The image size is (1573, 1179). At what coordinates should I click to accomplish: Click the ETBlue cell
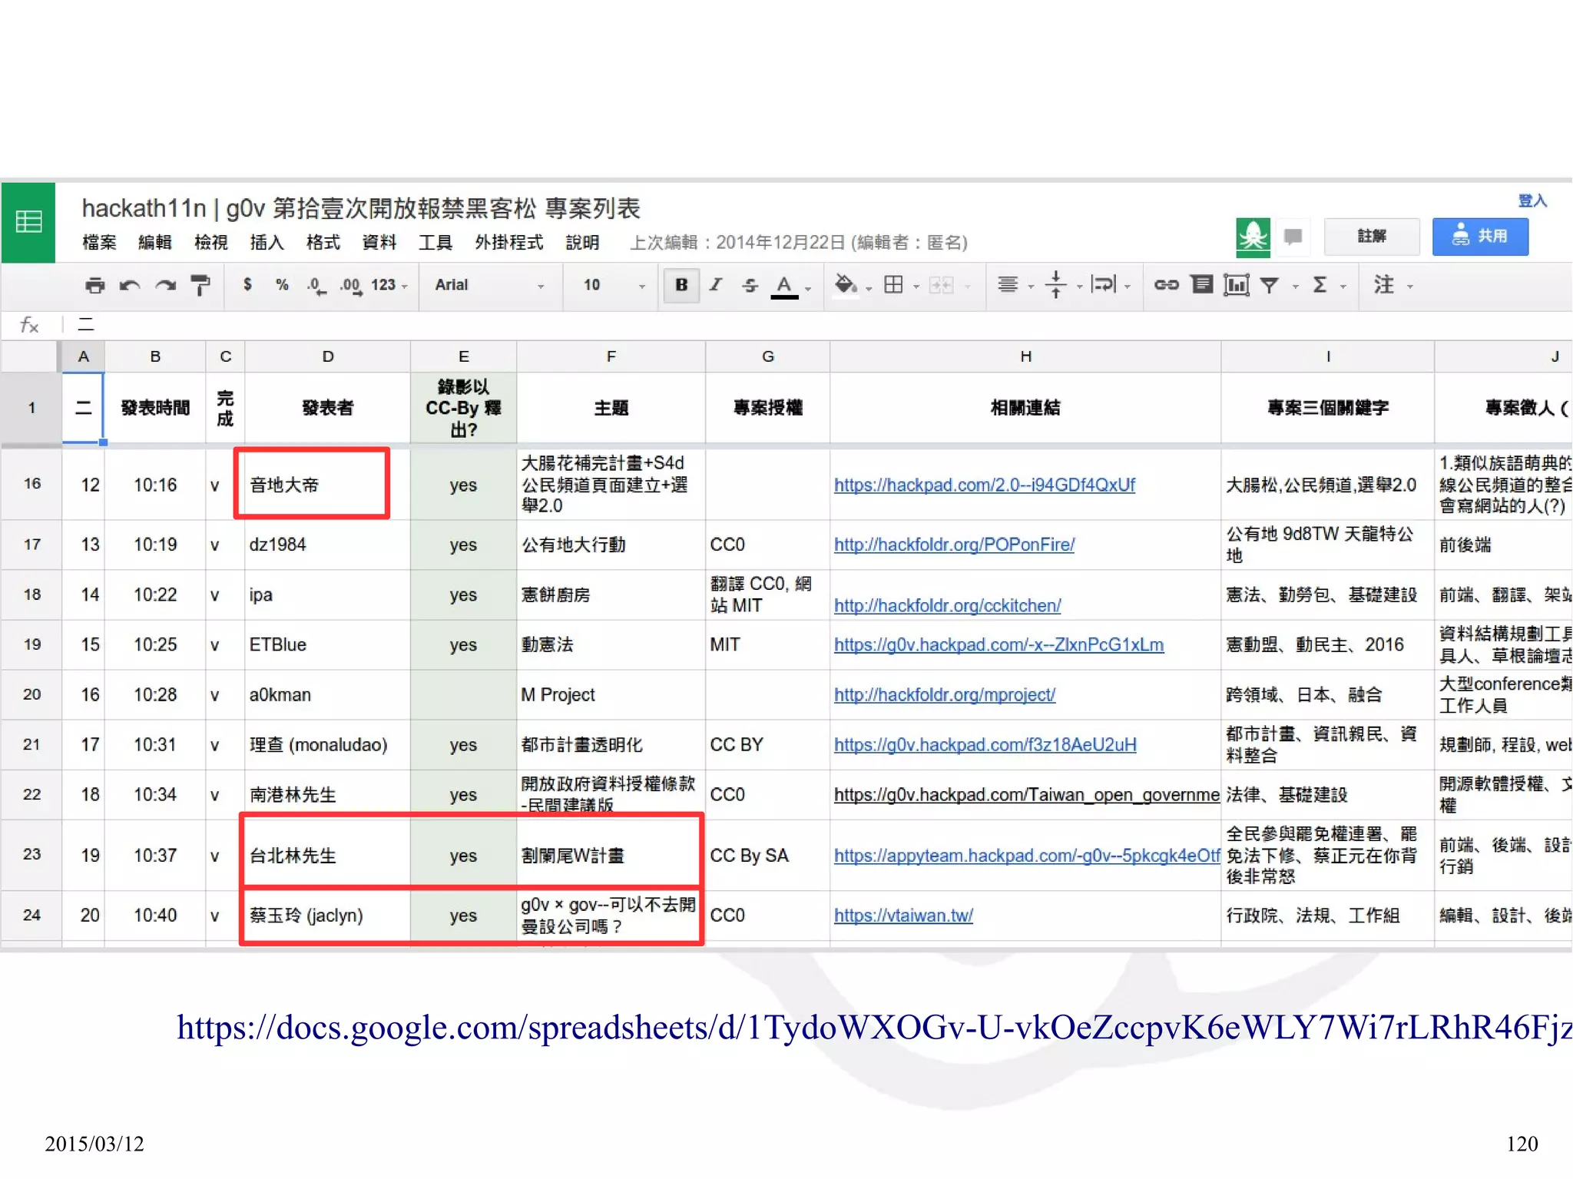[327, 644]
